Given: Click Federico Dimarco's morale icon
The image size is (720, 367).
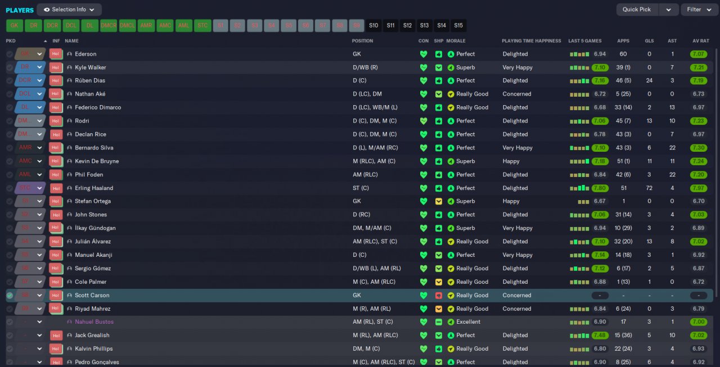Looking at the screenshot, I should (451, 107).
